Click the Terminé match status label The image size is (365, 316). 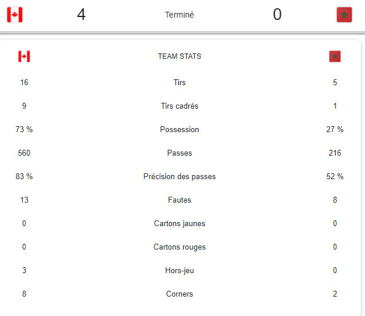[x=180, y=15]
